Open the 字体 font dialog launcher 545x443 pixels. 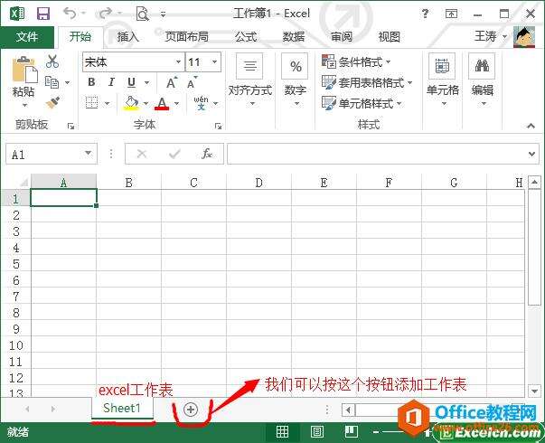pos(218,127)
